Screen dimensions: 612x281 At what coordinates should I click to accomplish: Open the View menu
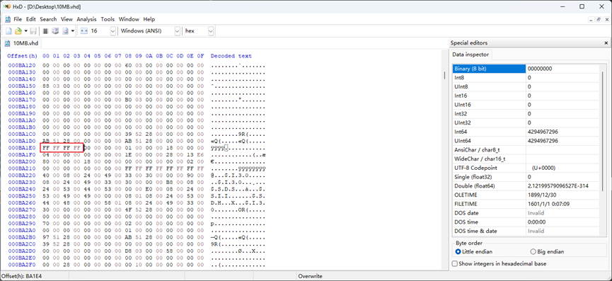67,19
